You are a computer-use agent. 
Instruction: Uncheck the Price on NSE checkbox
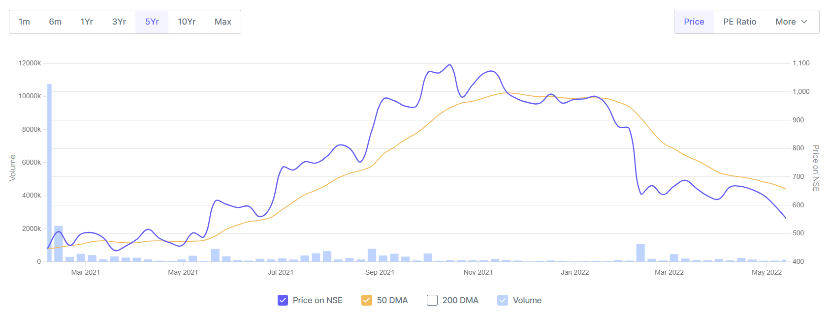click(x=283, y=300)
